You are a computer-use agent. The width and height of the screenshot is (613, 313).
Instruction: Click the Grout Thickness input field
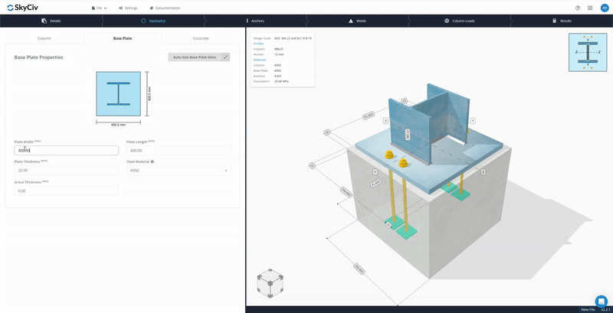[x=66, y=191]
